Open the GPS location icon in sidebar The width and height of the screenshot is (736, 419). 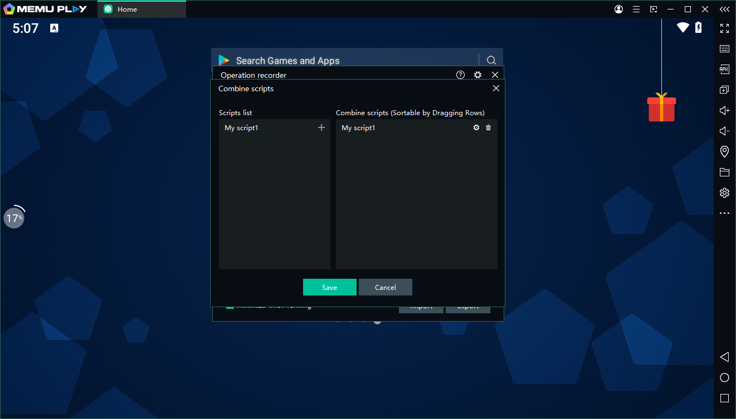pos(724,151)
